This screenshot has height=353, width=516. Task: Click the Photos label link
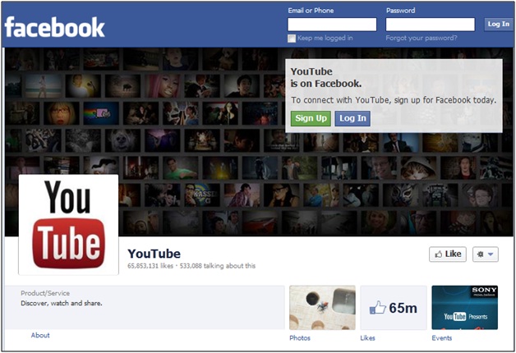300,338
